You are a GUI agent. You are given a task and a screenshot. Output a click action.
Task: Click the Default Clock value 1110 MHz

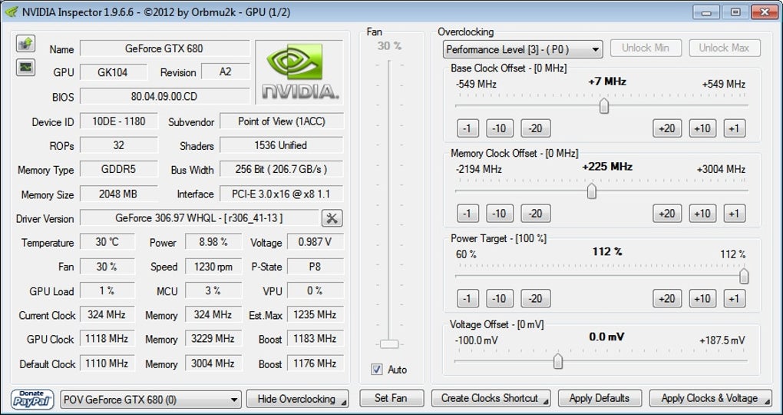pos(107,363)
